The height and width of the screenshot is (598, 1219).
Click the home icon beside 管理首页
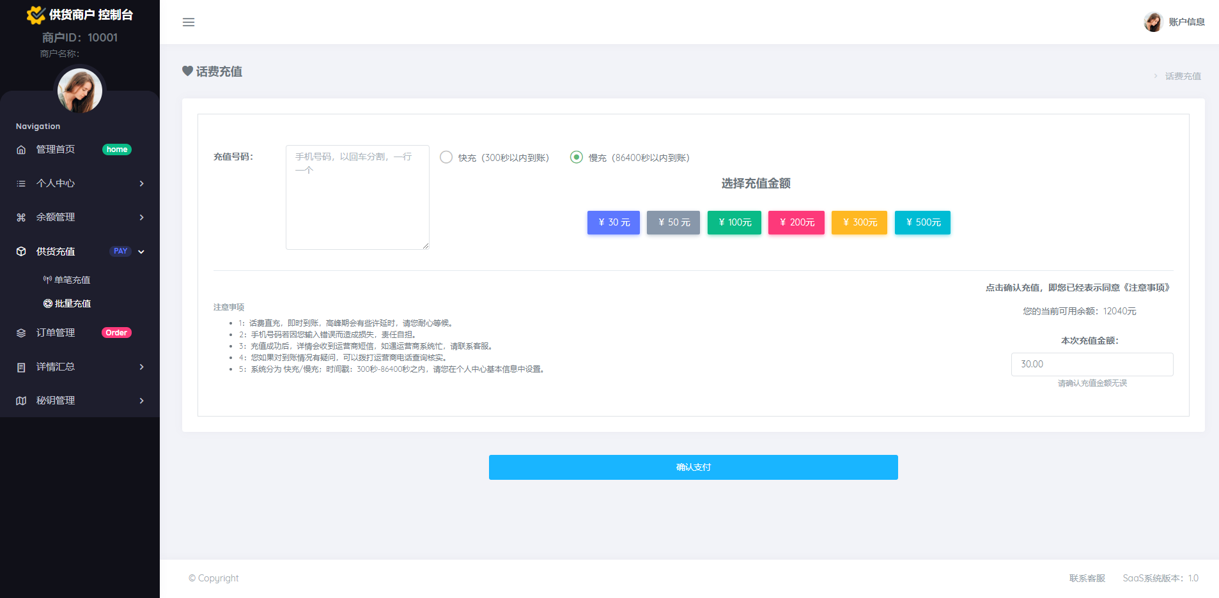[21, 149]
